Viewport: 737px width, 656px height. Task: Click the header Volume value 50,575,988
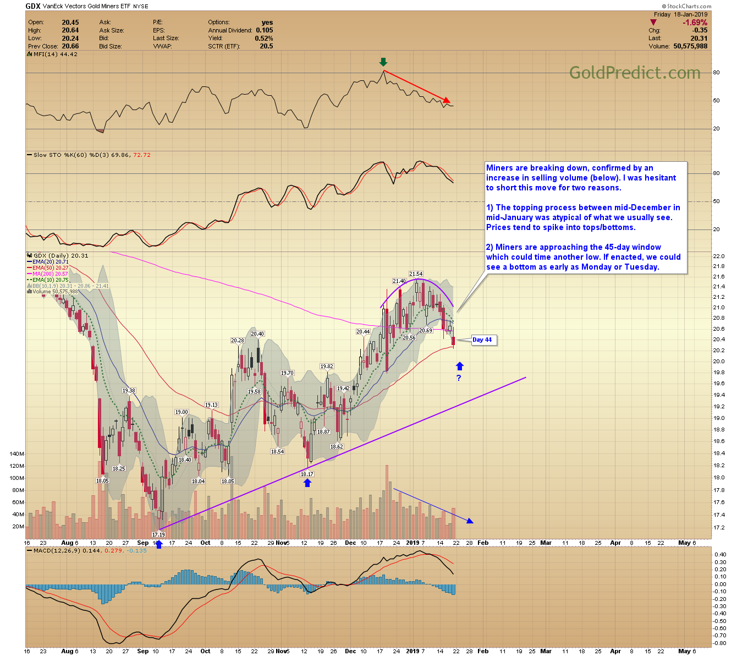(690, 46)
